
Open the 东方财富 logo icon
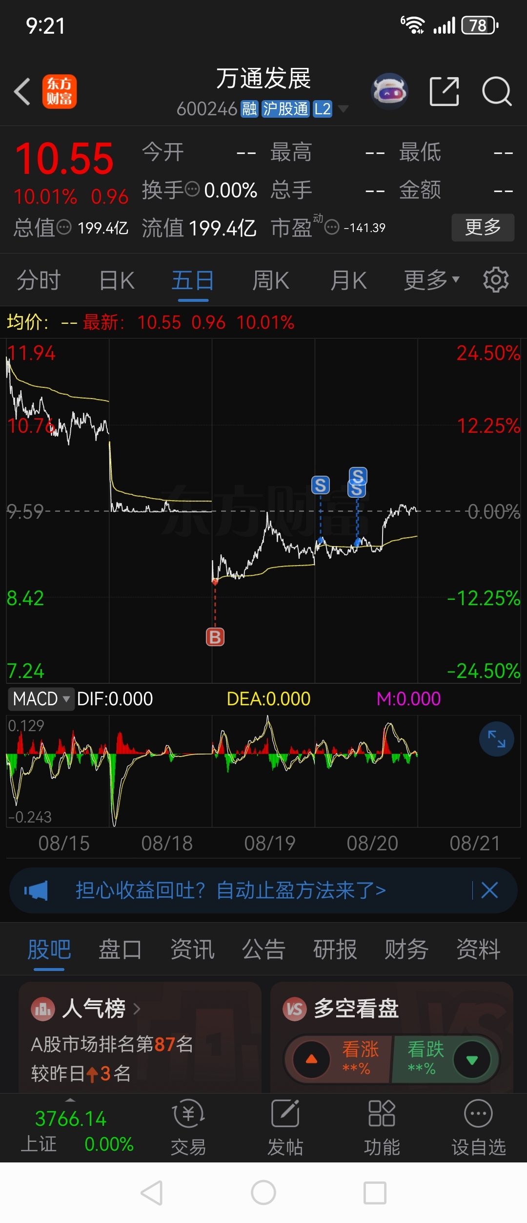(x=60, y=91)
